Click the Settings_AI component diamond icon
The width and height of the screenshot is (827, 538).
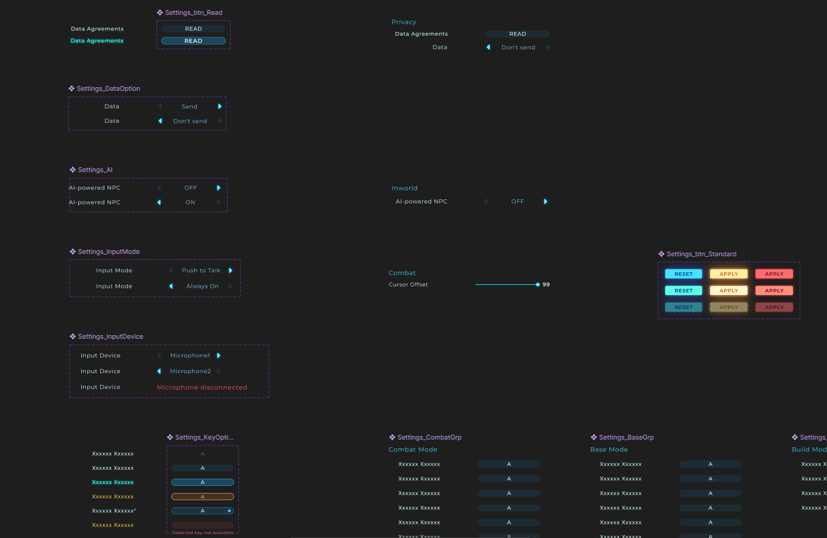click(73, 170)
